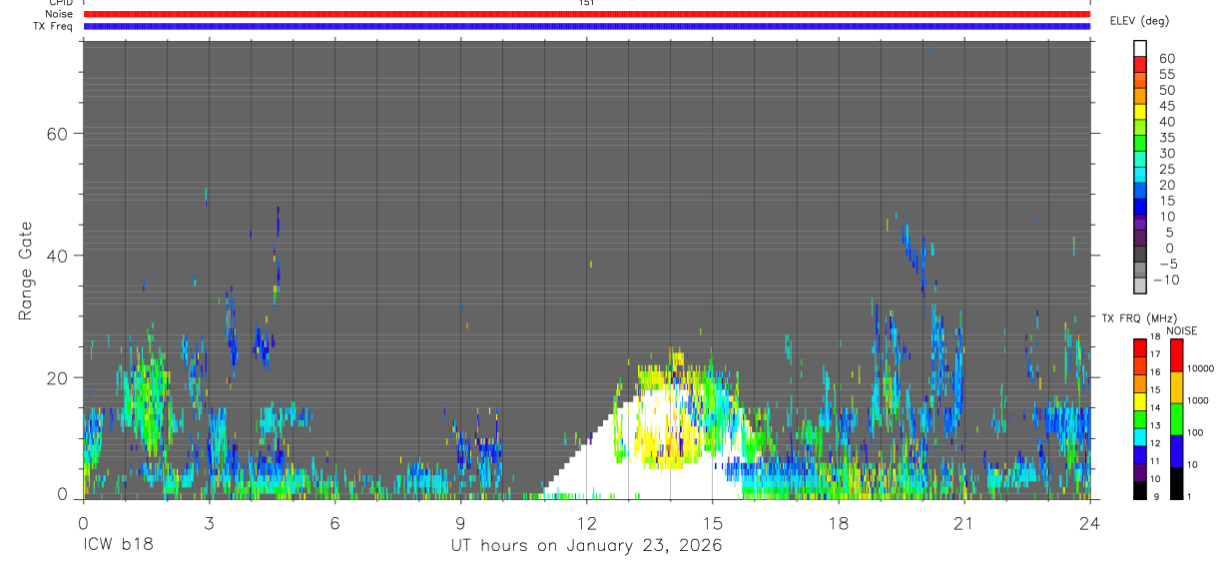Viewport: 1226px width, 566px height.
Task: Select the 'Noise' label at top left
Action: pyautogui.click(x=59, y=14)
